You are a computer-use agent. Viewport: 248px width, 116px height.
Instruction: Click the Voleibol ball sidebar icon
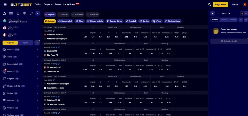pos(4,108)
